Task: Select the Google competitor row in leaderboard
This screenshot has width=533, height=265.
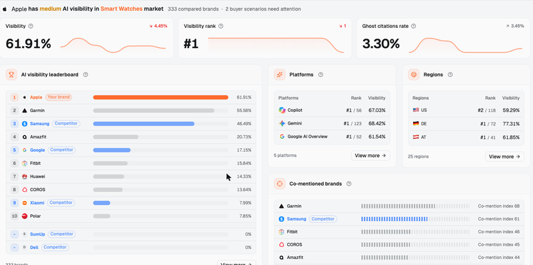Action: (x=131, y=150)
